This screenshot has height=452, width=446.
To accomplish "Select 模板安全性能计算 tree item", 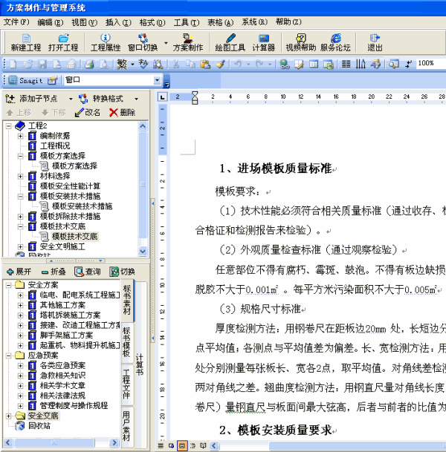I will [x=70, y=186].
